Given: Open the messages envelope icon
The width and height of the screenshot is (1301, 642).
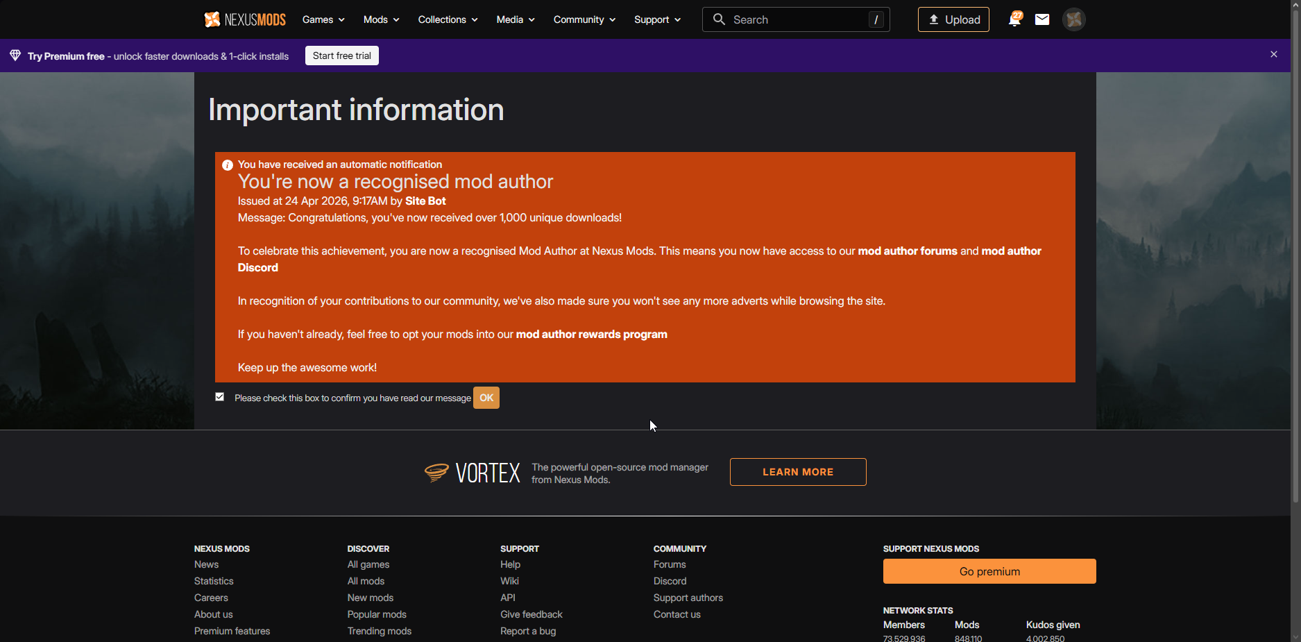Looking at the screenshot, I should (1042, 19).
